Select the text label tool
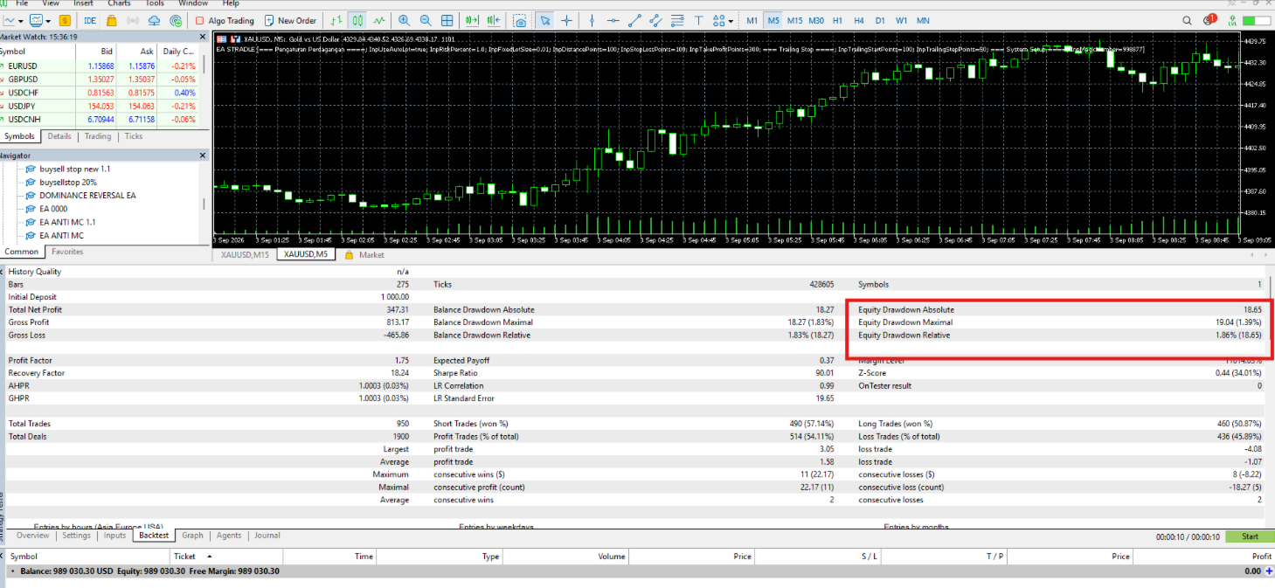1275x588 pixels. [698, 20]
